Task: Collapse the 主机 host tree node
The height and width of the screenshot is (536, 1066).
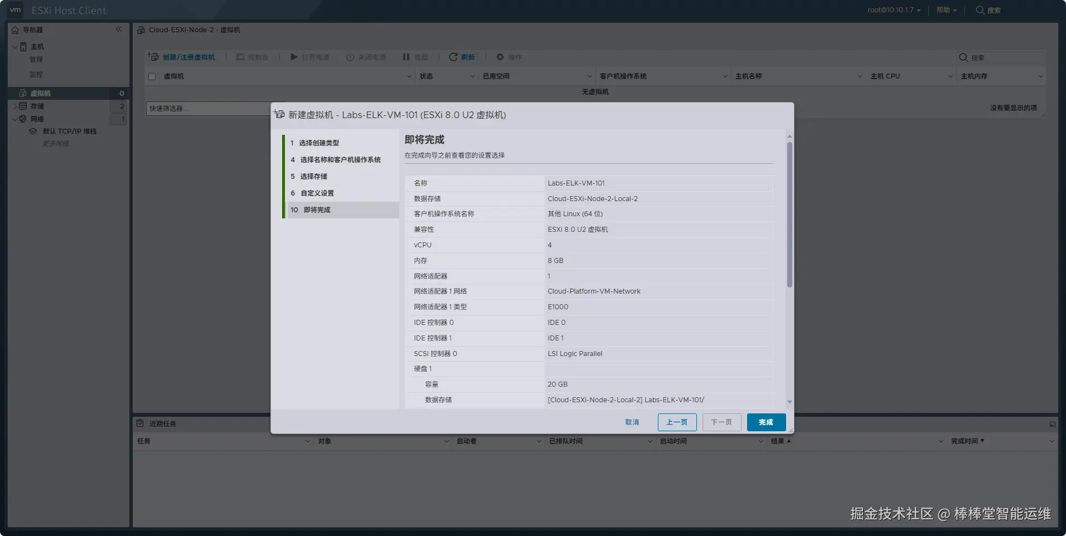Action: [x=14, y=47]
